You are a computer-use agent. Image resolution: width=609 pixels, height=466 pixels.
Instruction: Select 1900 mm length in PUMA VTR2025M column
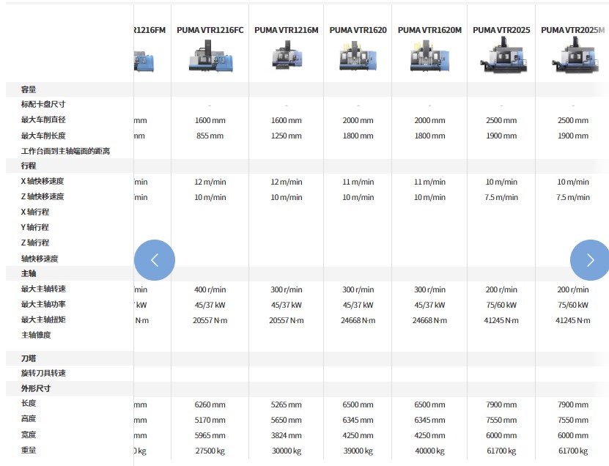pyautogui.click(x=573, y=136)
